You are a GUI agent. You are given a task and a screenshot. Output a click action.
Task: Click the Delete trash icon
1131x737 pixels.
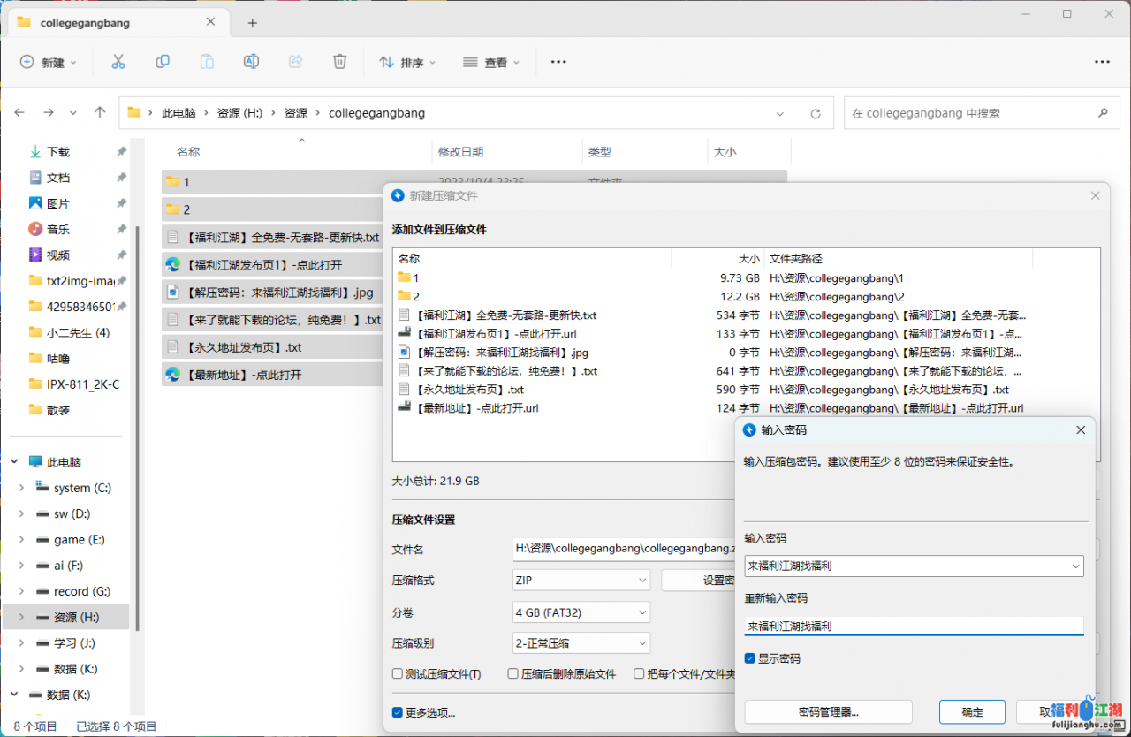(x=339, y=62)
